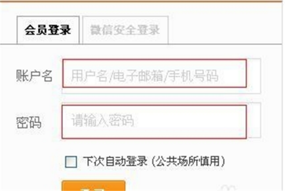Click the orange login button
Image resolution: width=285 pixels, height=191 pixels.
click(94, 186)
